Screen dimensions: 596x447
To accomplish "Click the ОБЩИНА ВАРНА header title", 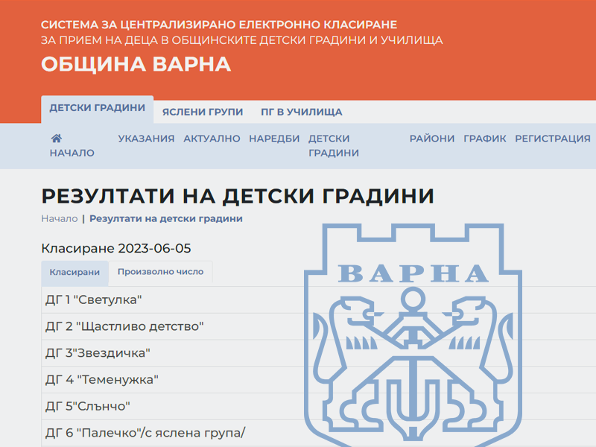I will tap(136, 65).
